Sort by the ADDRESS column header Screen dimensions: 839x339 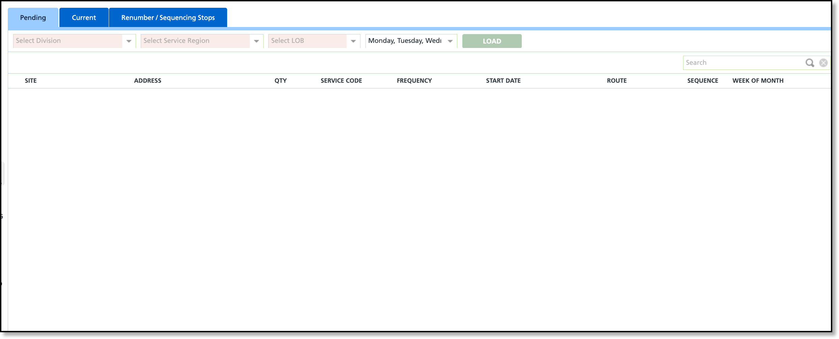click(148, 81)
